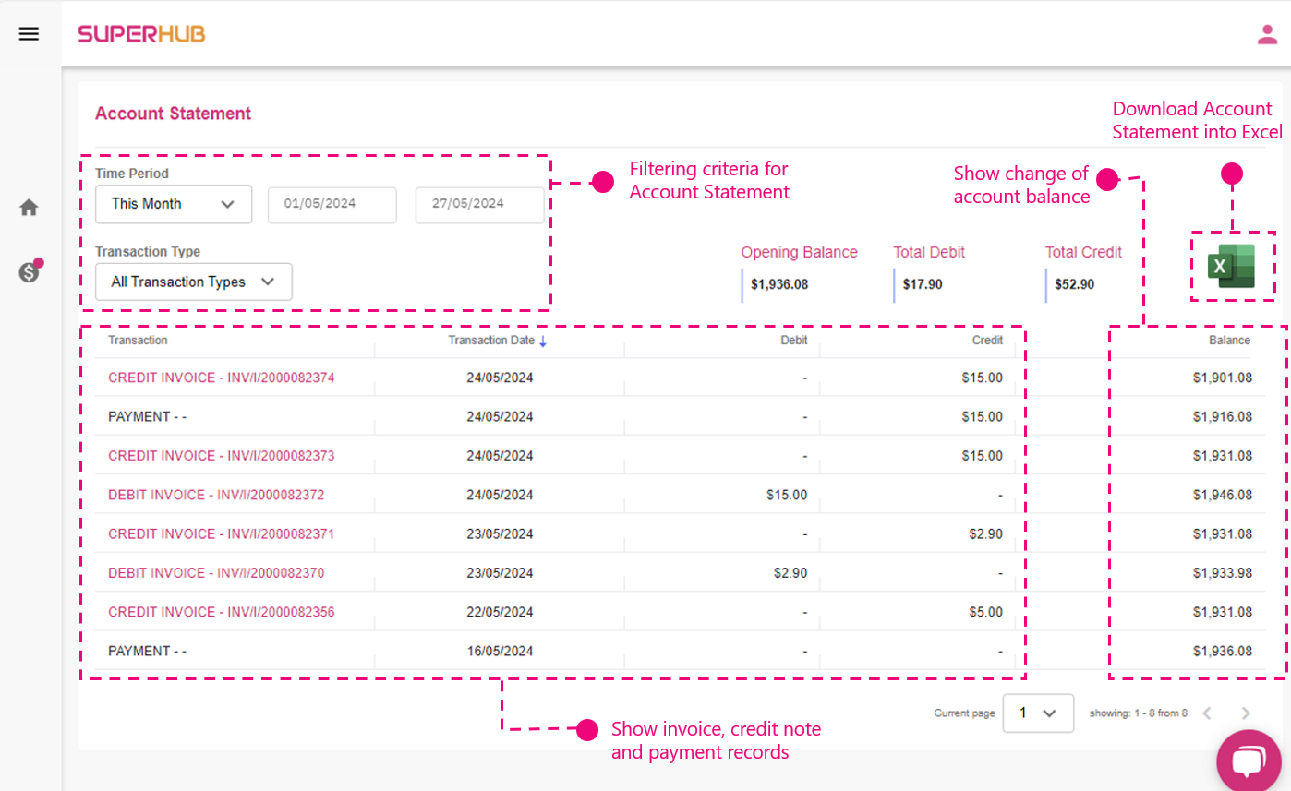This screenshot has width=1291, height=791.
Task: Open the hamburger navigation menu
Action: point(29,33)
